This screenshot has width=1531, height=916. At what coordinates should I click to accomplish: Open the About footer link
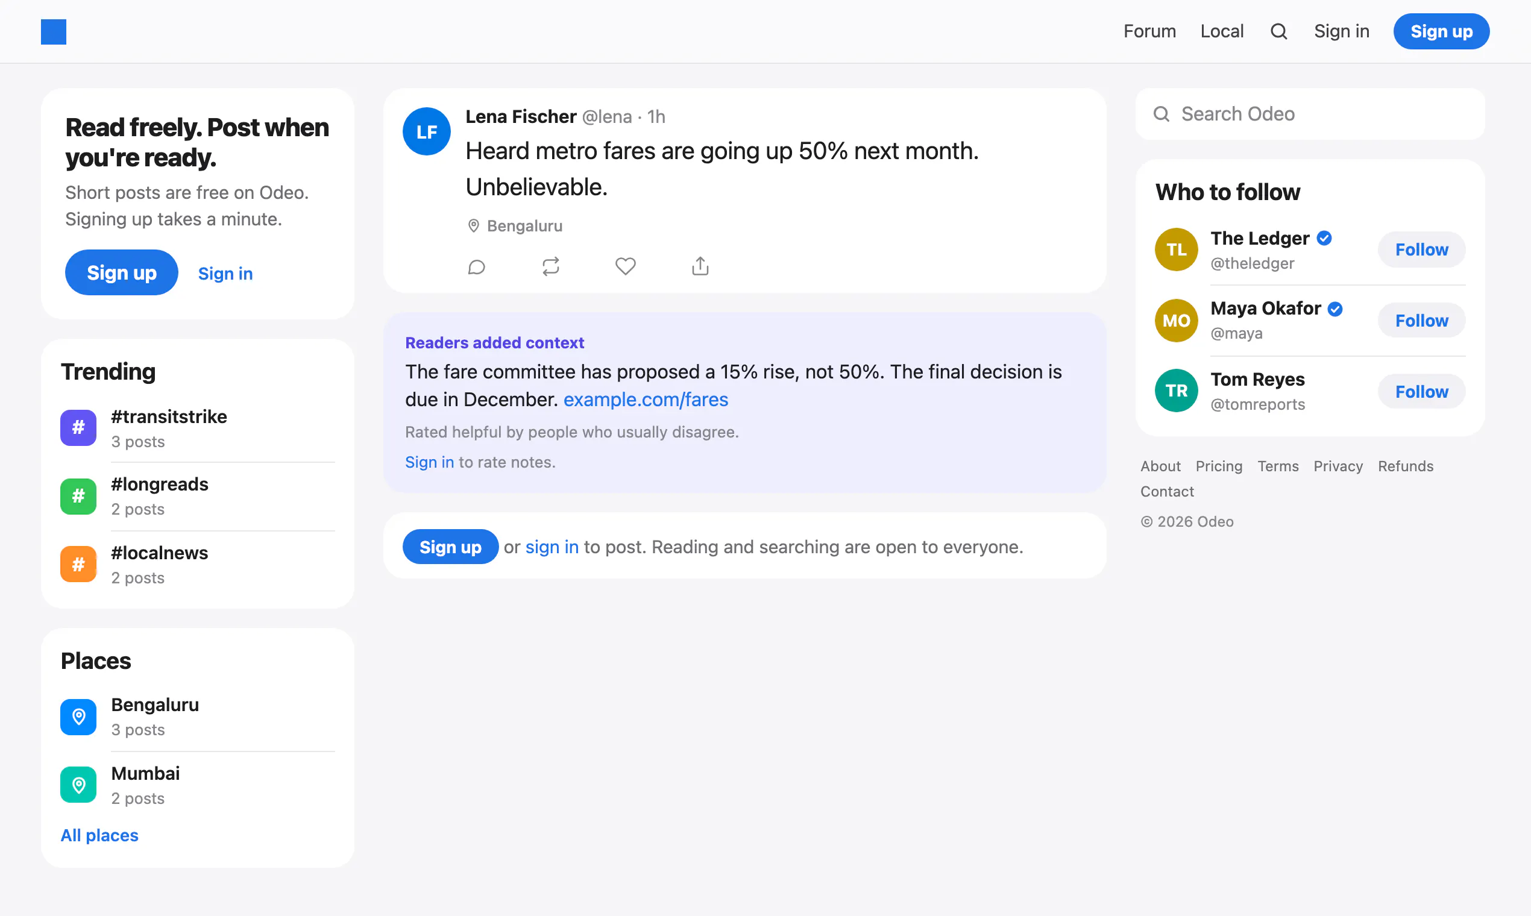(x=1160, y=466)
